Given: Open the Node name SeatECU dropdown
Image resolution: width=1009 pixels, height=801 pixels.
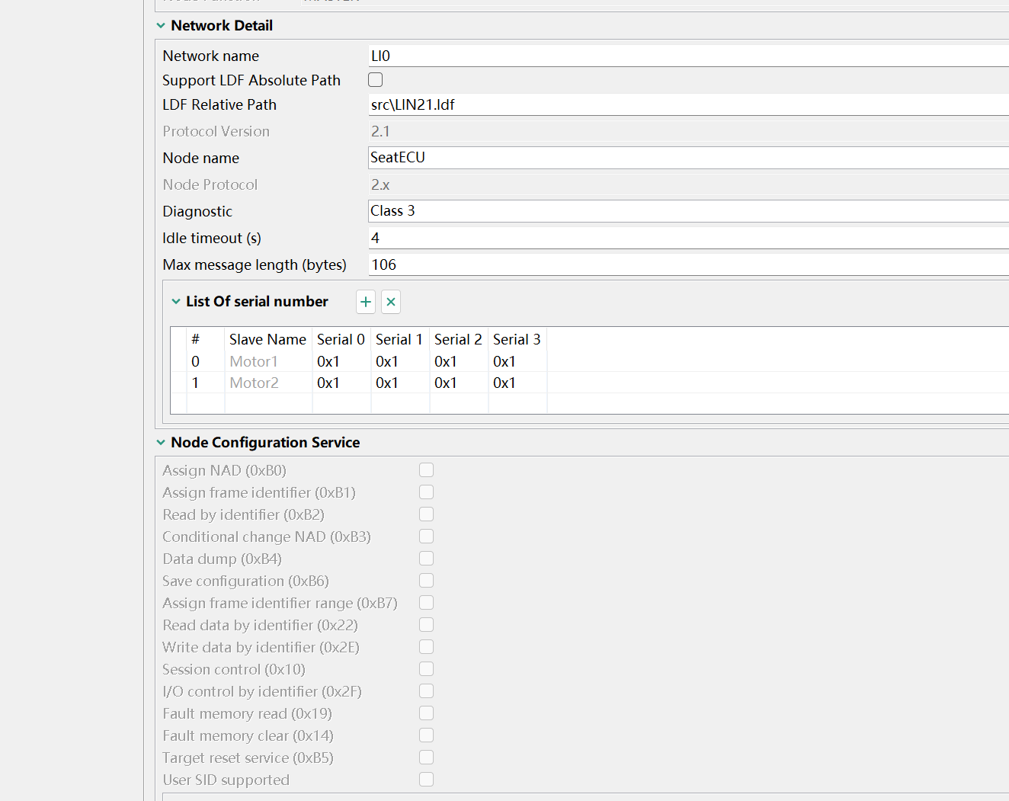Looking at the screenshot, I should pyautogui.click(x=686, y=158).
